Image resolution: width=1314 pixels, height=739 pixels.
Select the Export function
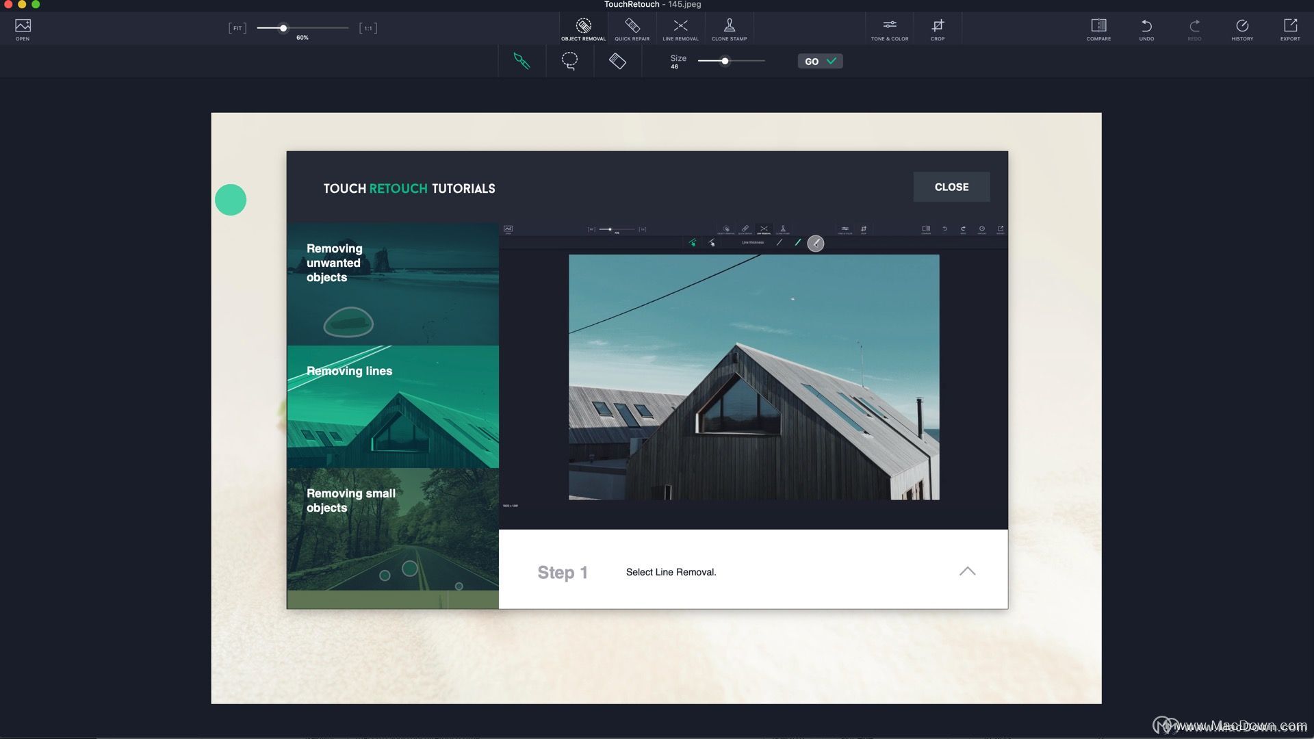pyautogui.click(x=1291, y=27)
